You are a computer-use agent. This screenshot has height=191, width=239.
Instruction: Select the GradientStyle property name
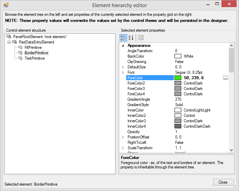(138, 105)
